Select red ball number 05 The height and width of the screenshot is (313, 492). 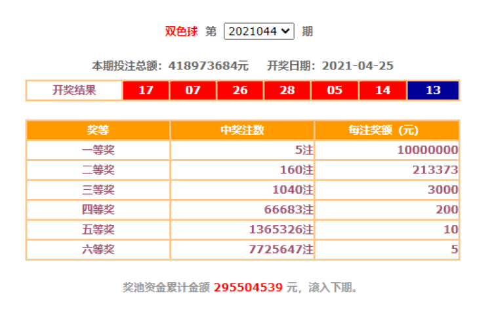pyautogui.click(x=335, y=90)
